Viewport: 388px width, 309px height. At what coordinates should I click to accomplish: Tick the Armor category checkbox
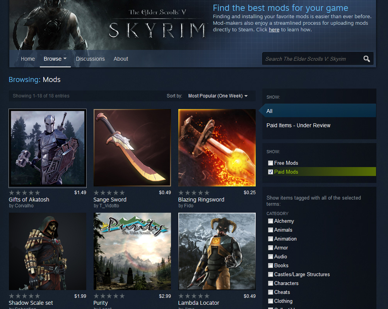pyautogui.click(x=271, y=248)
